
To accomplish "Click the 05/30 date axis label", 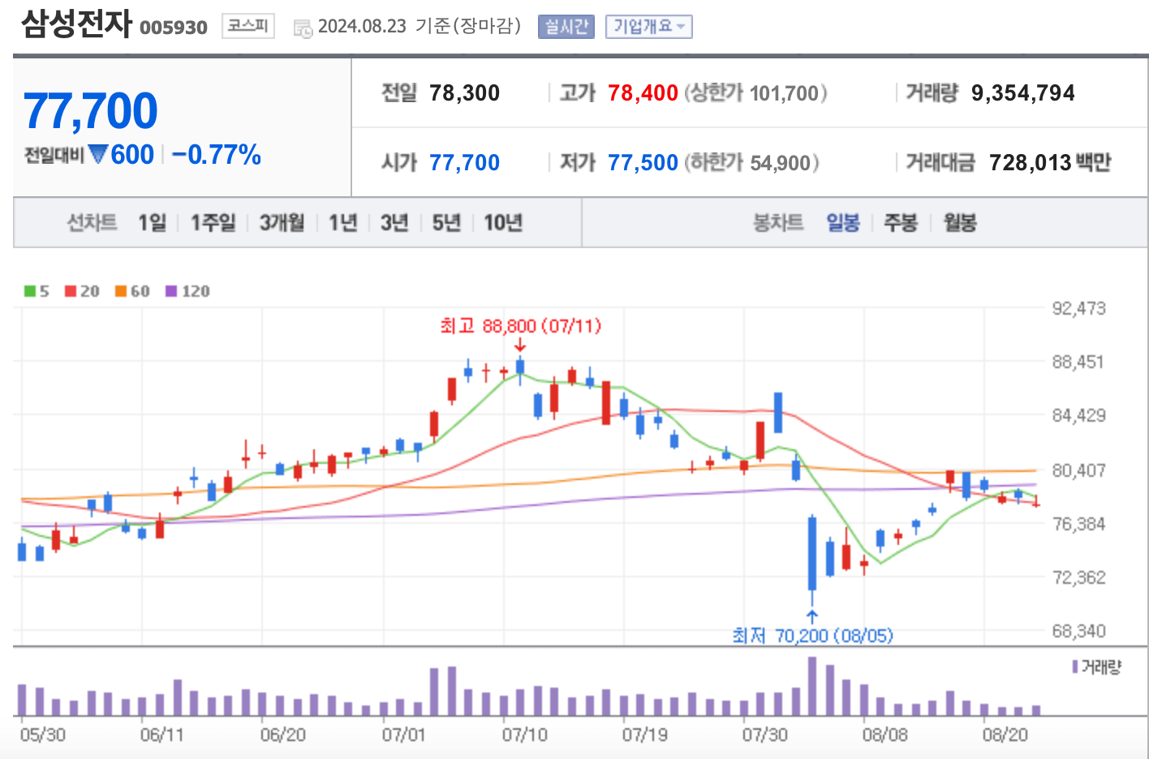I will click(x=43, y=735).
